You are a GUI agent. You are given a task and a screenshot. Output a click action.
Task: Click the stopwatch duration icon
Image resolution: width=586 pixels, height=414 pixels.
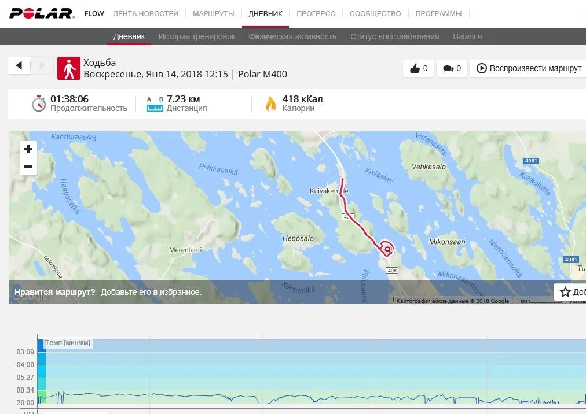coord(38,103)
